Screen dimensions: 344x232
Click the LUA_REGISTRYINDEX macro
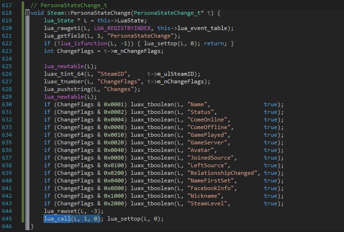[x=122, y=28]
